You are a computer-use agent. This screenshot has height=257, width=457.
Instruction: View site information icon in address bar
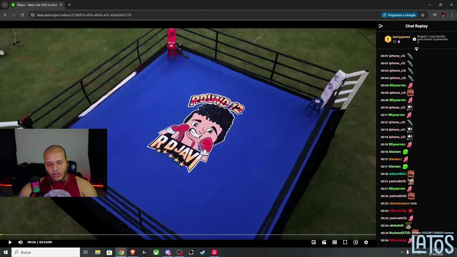click(x=32, y=15)
